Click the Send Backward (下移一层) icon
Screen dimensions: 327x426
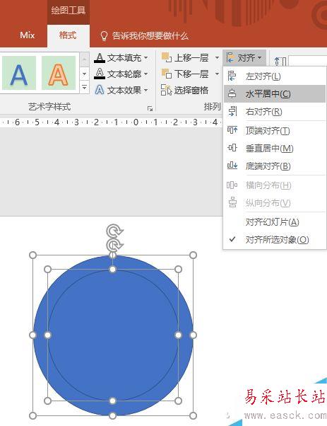pos(166,74)
